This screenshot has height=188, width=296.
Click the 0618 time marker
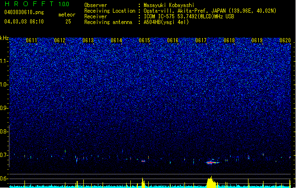click(x=229, y=40)
